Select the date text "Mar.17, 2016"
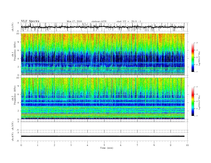The image size is (211, 163). (74, 21)
